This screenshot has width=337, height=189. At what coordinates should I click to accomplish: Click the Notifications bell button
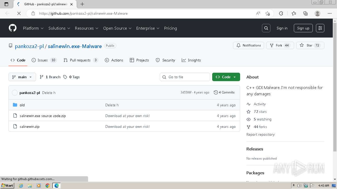[249, 45]
